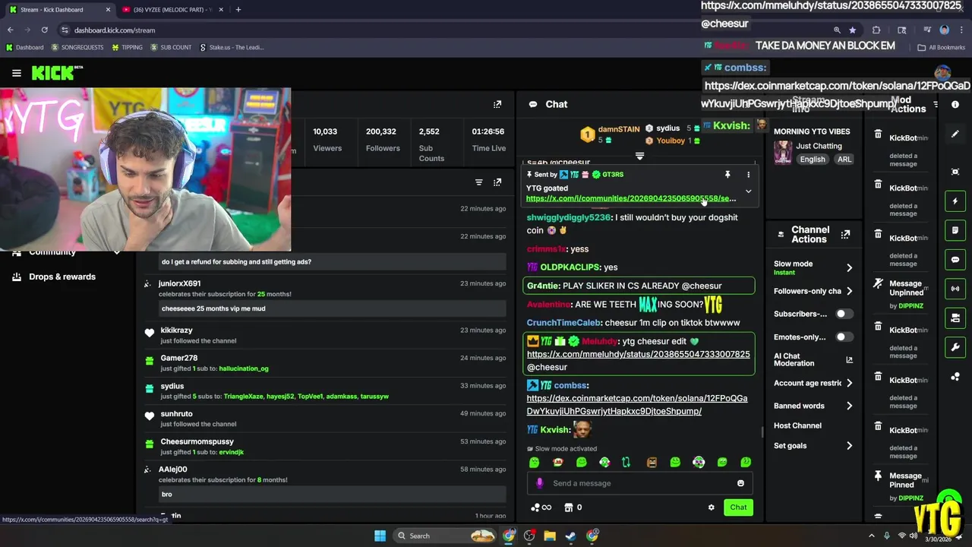Open the TIPPING bookmark
This screenshot has width=972, height=547.
[127, 47]
